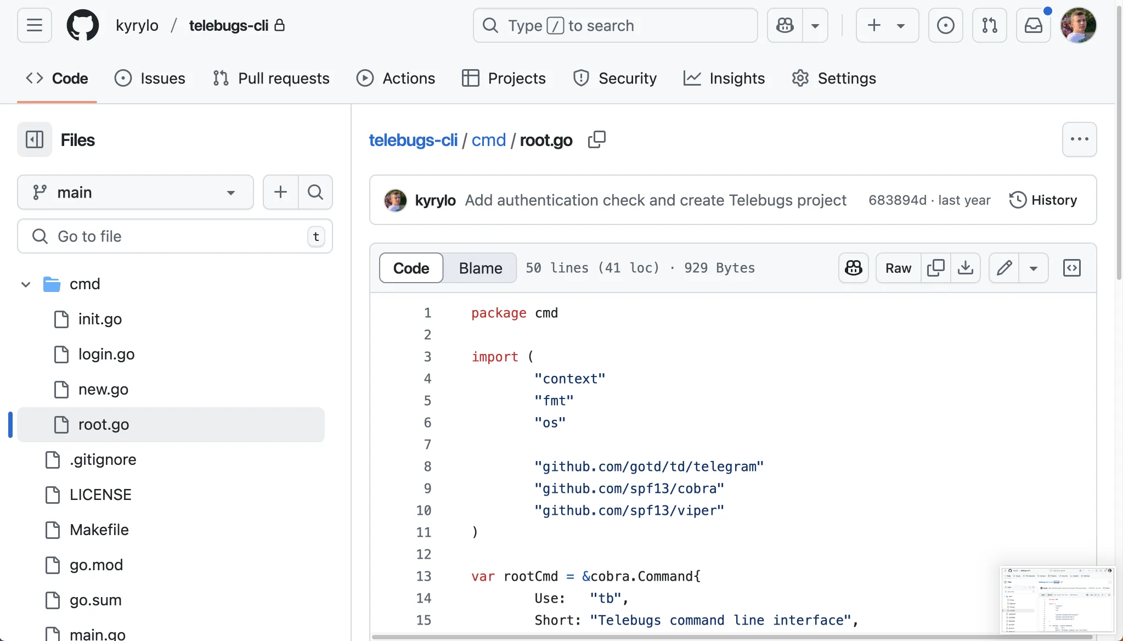Ask Copilot about this file icon
The height and width of the screenshot is (641, 1123).
pyautogui.click(x=853, y=268)
